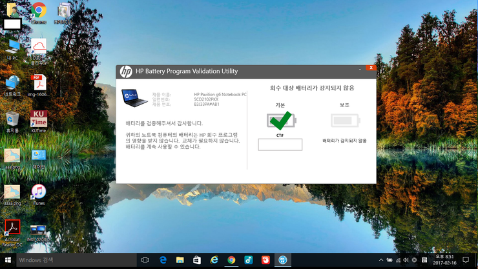Open Windows Store from taskbar

tap(197, 260)
